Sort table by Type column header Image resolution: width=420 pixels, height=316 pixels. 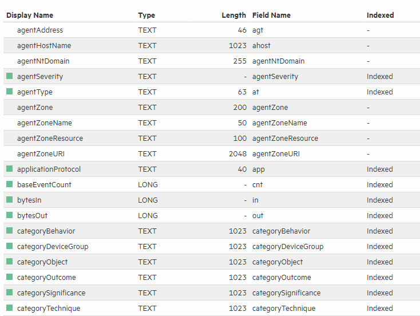click(146, 15)
